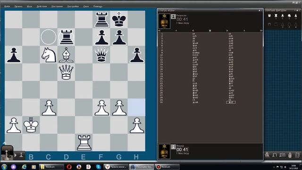Click the step-back-with-bar playback control

coord(193,30)
